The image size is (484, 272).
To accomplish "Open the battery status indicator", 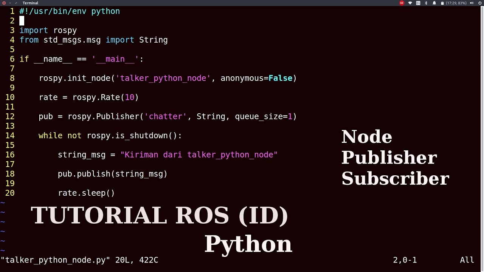I will pyautogui.click(x=442, y=3).
